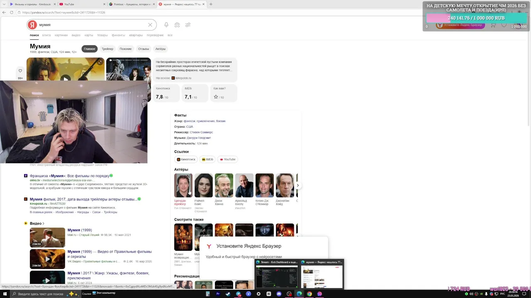The height and width of the screenshot is (298, 531).
Task: Clear the search query with X icon
Action: pos(150,25)
